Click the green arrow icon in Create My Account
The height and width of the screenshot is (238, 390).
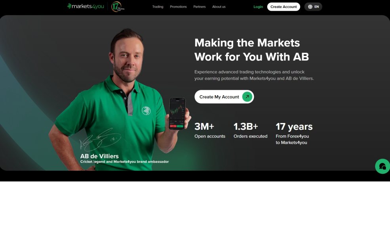tap(247, 97)
